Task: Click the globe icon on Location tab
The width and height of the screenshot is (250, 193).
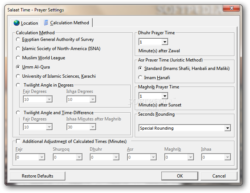Action: (17, 23)
